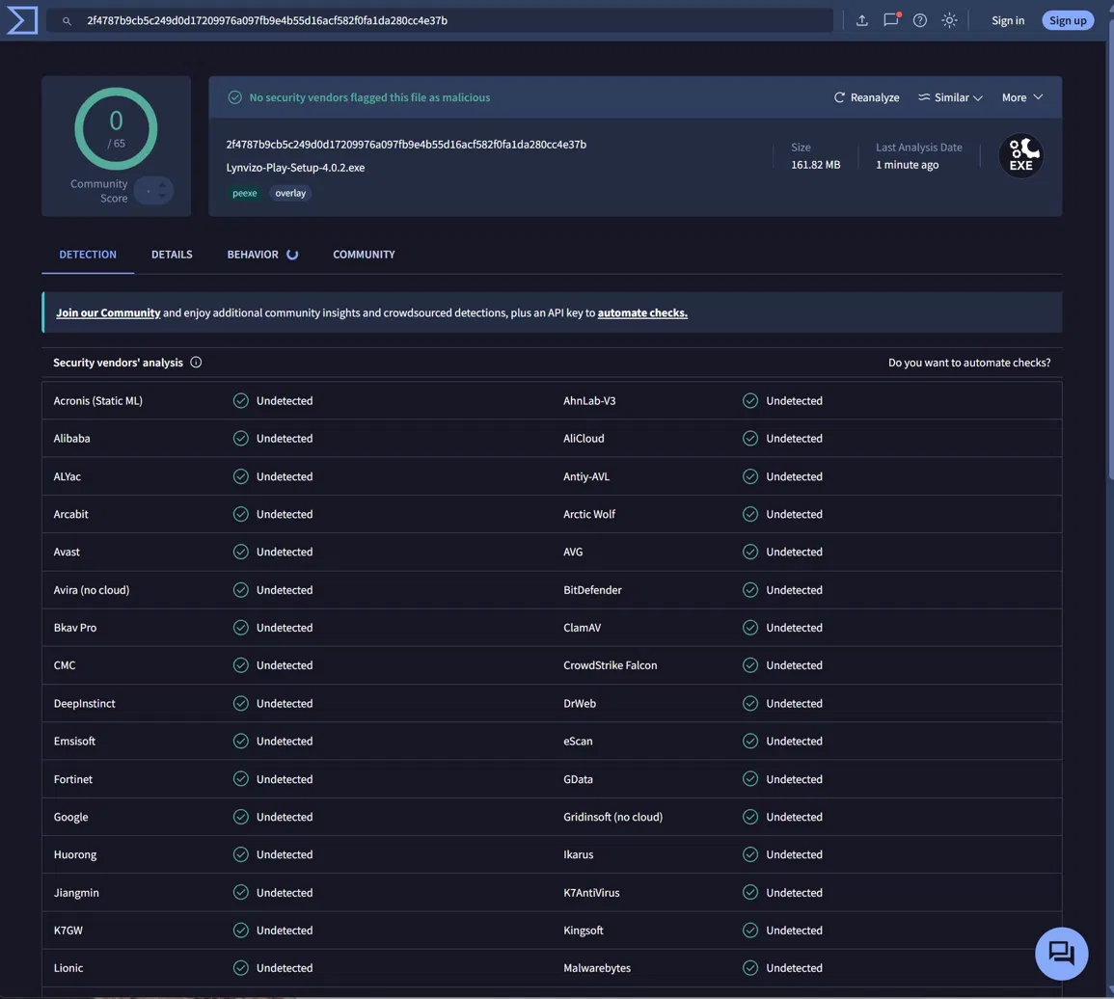Click the check icon in AVG row
The width and height of the screenshot is (1114, 999).
[x=750, y=553]
